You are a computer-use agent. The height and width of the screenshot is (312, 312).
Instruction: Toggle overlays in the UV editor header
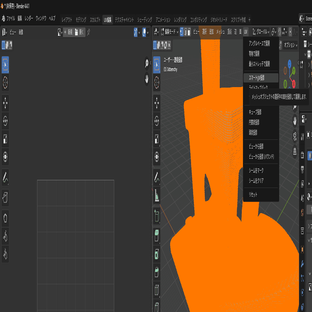[x=144, y=32]
